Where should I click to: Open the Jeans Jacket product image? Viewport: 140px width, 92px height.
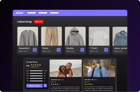tap(120, 36)
